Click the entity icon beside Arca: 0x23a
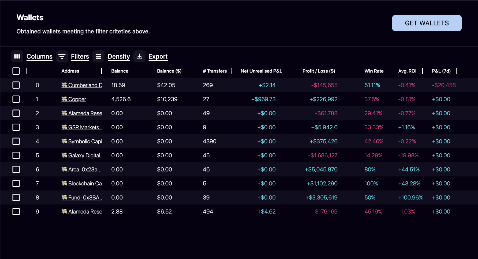The height and width of the screenshot is (259, 478). point(64,169)
